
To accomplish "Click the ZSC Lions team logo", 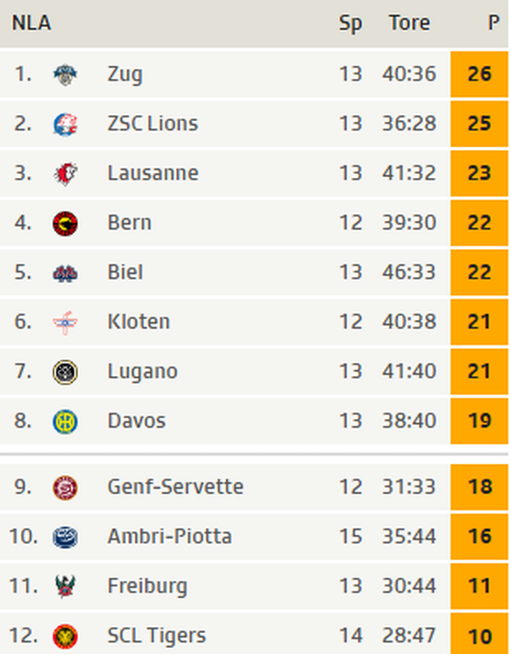I will click(x=66, y=124).
